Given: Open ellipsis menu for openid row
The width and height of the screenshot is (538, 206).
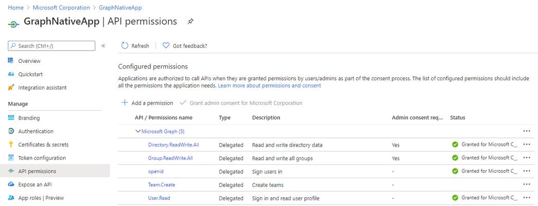Looking at the screenshot, I should point(527,171).
